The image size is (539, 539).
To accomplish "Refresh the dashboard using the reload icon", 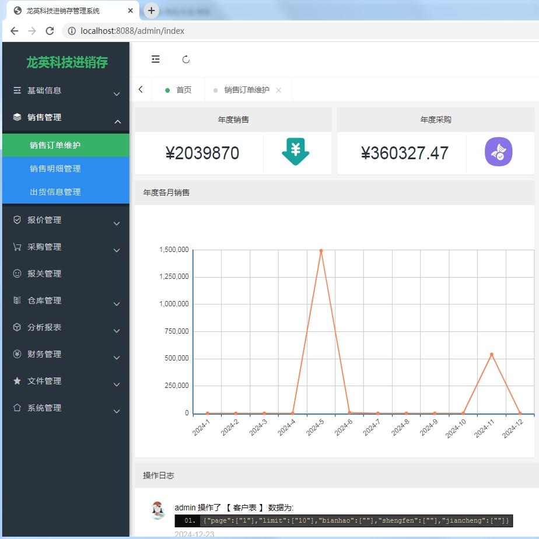I will [185, 59].
